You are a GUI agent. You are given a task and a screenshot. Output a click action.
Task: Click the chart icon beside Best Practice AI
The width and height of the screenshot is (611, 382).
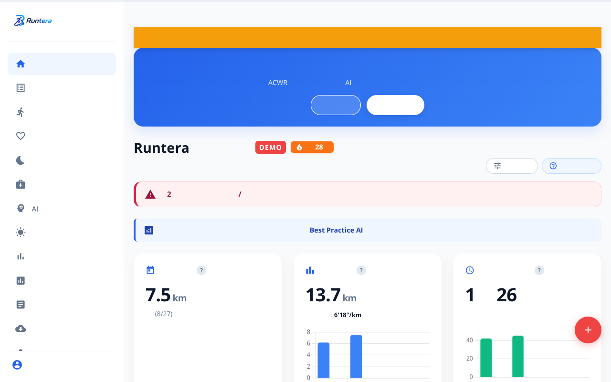(x=149, y=230)
